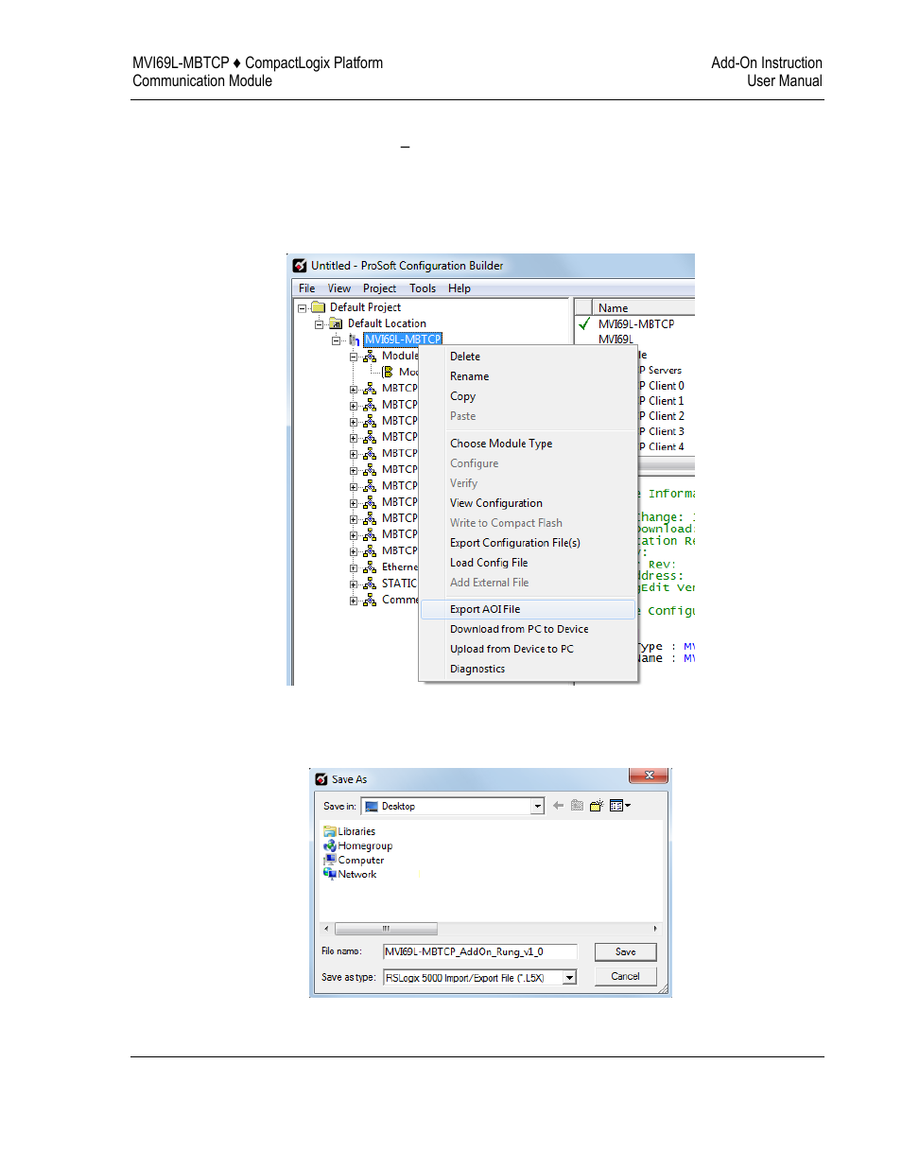The width and height of the screenshot is (902, 1168).
Task: Click the Save button
Action: point(625,951)
